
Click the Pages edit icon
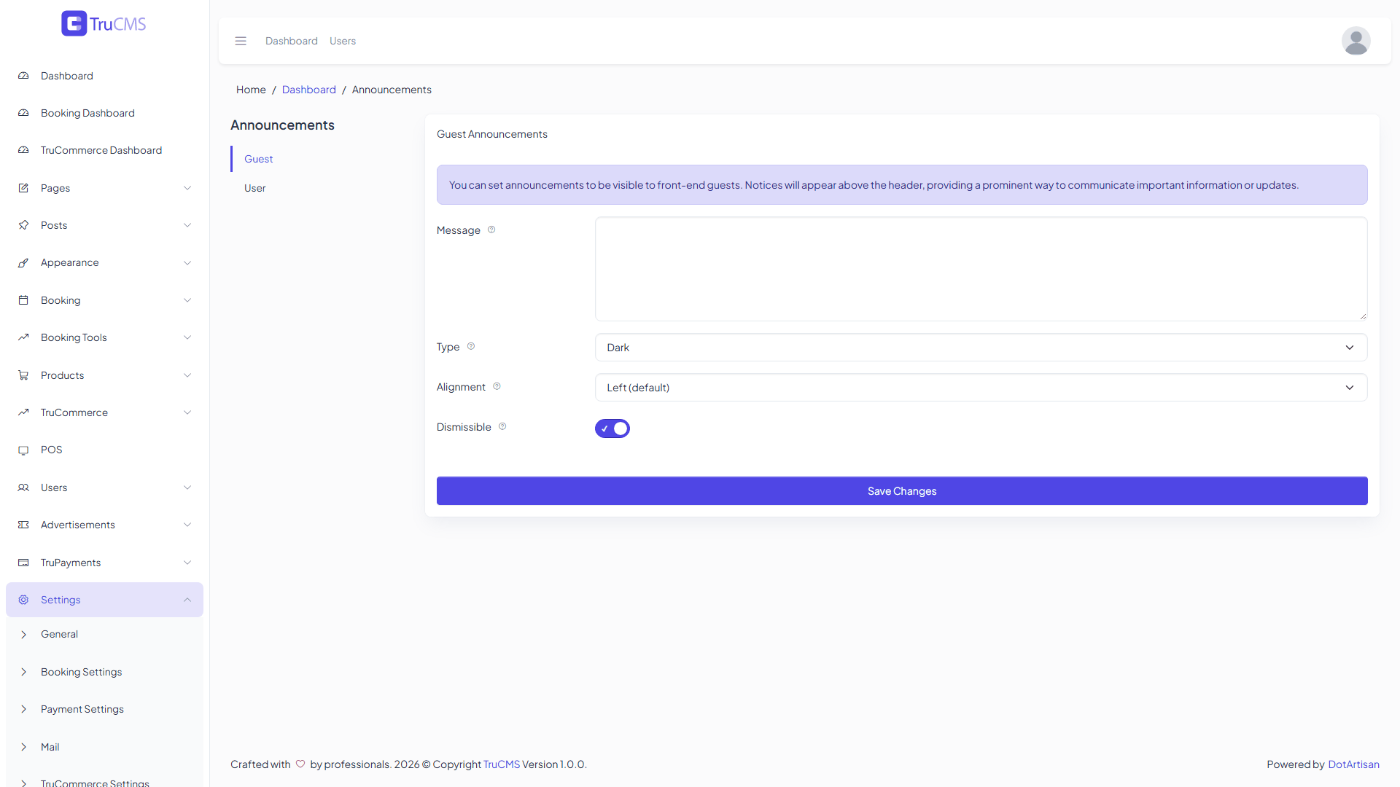tap(23, 188)
